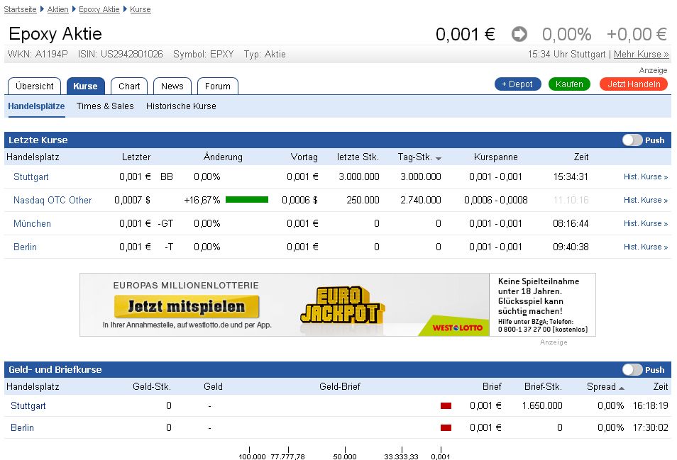Click the + Depot button

[x=517, y=84]
